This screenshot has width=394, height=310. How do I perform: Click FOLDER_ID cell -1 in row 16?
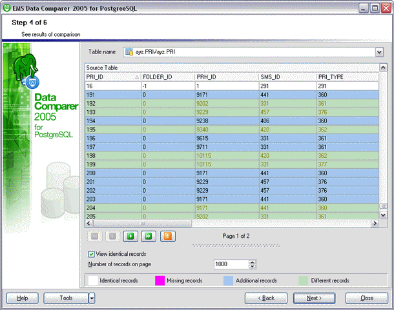click(x=168, y=86)
